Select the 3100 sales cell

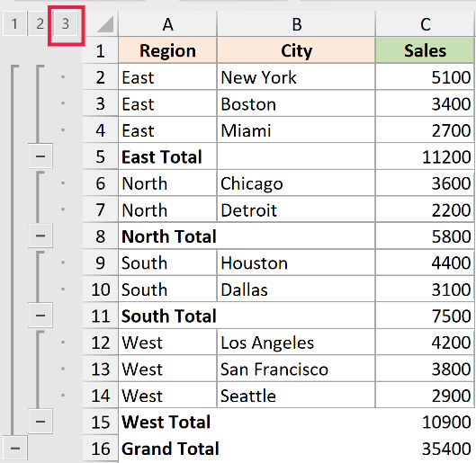pyautogui.click(x=425, y=289)
